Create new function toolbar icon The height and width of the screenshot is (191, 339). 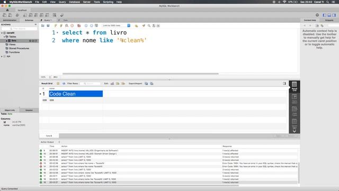click(x=47, y=15)
